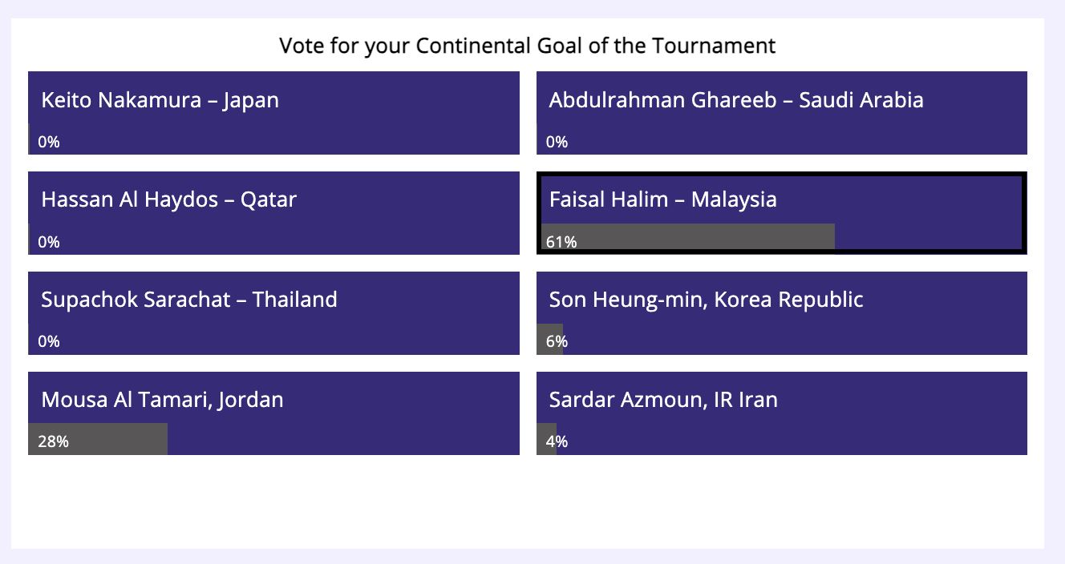This screenshot has height=564, width=1065.
Task: Click the 0% label under Supachok Sarachat
Action: pos(48,341)
